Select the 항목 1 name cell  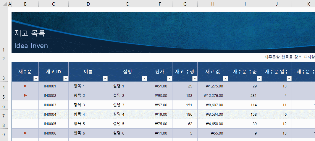[88, 86]
